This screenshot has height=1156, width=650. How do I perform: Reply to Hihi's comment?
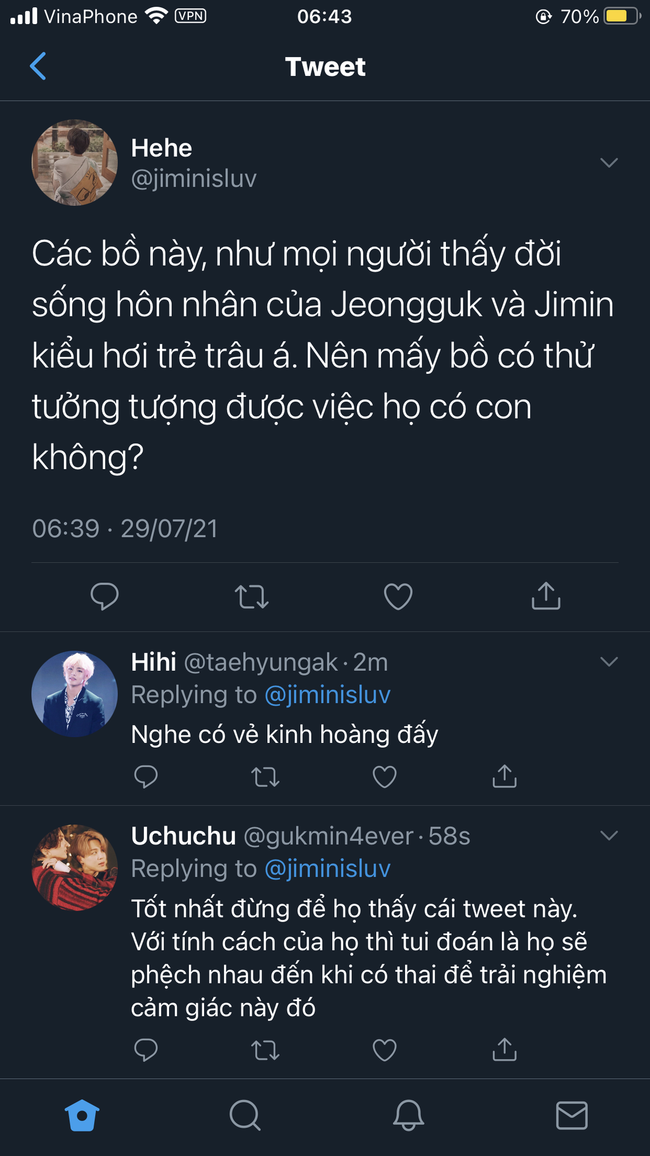tap(146, 777)
